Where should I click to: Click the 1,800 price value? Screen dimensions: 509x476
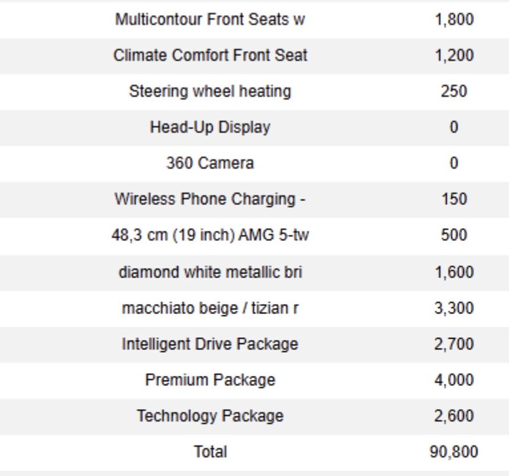pos(454,19)
